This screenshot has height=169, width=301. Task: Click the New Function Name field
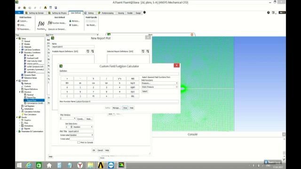coord(127,101)
